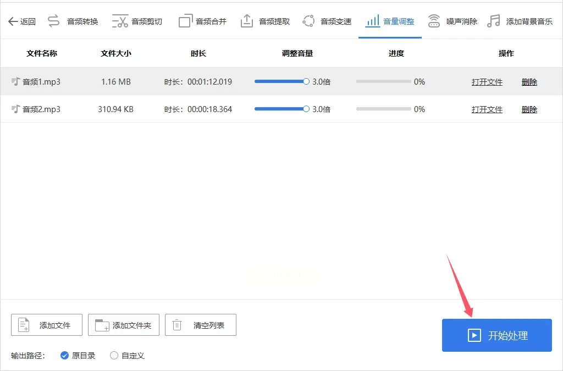
Task: Click the folder icon in 添加文件夹
Action: pos(102,325)
